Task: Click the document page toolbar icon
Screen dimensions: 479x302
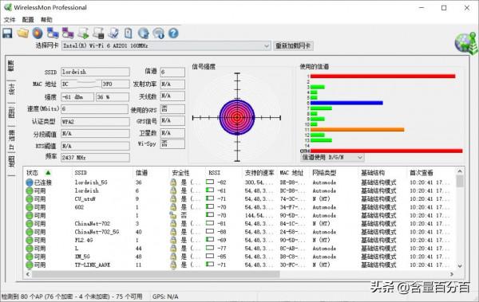Action: pyautogui.click(x=129, y=33)
